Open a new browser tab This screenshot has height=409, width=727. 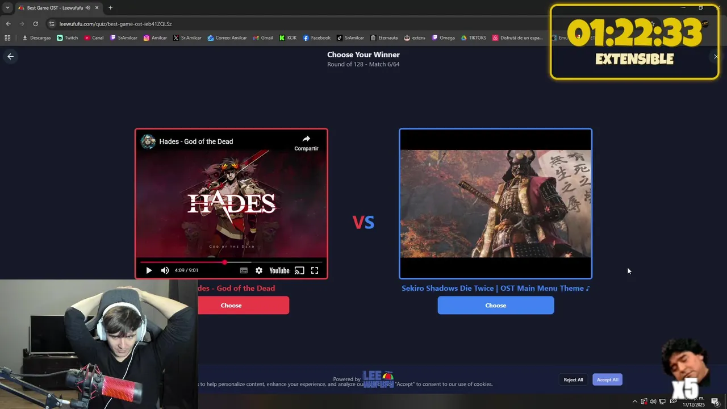click(x=110, y=8)
